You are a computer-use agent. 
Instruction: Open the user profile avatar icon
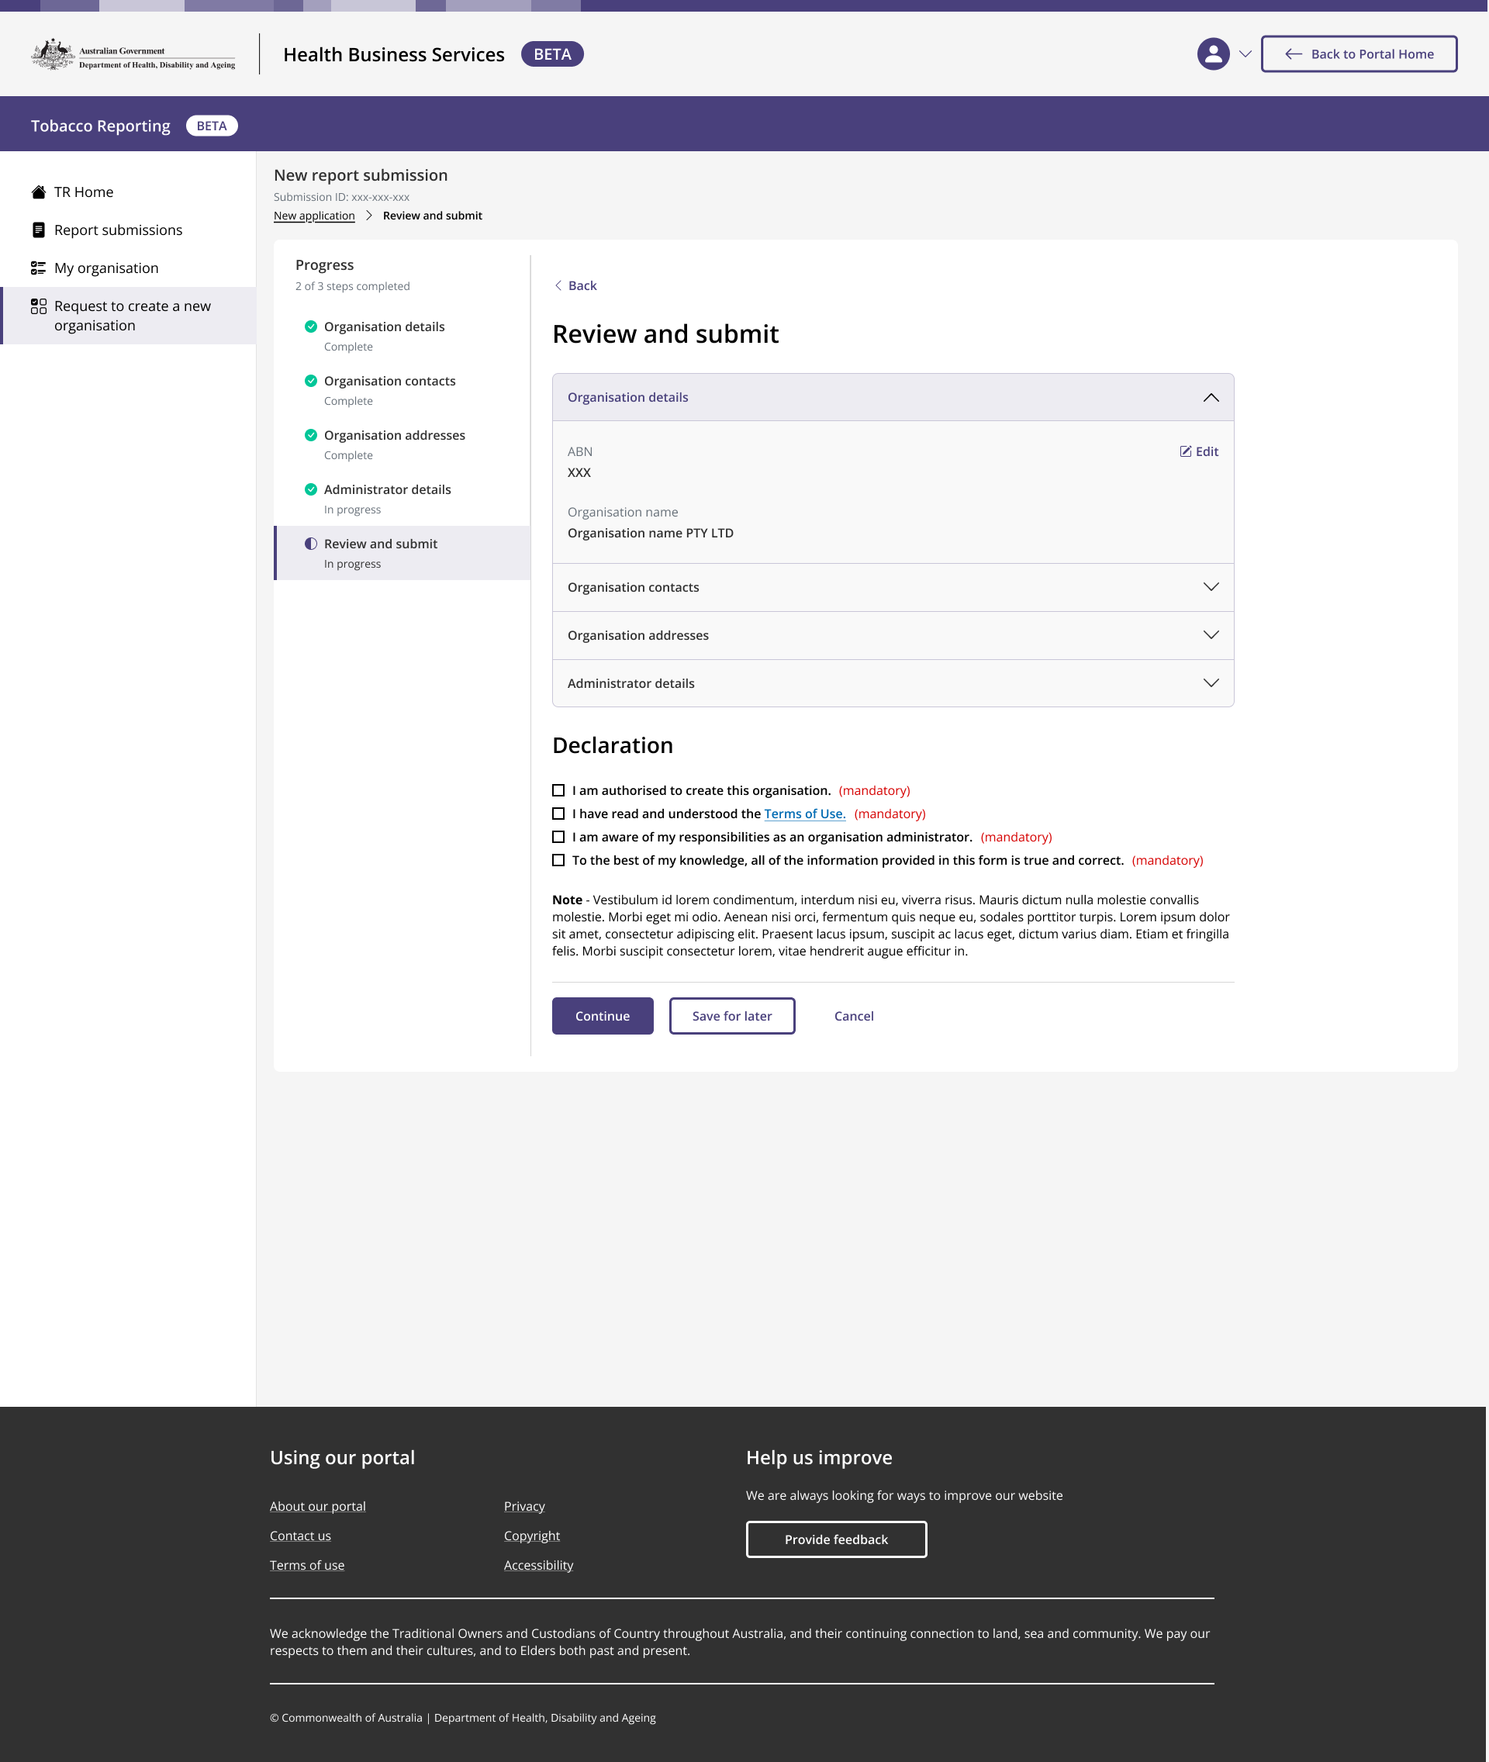[x=1213, y=54]
